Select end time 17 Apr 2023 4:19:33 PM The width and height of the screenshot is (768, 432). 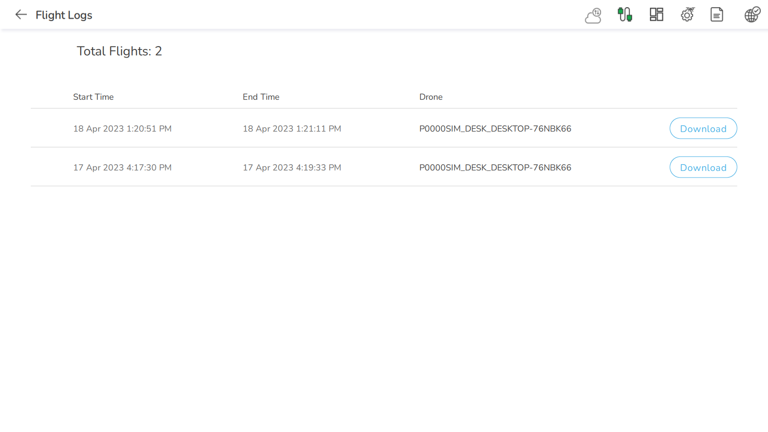pyautogui.click(x=291, y=168)
